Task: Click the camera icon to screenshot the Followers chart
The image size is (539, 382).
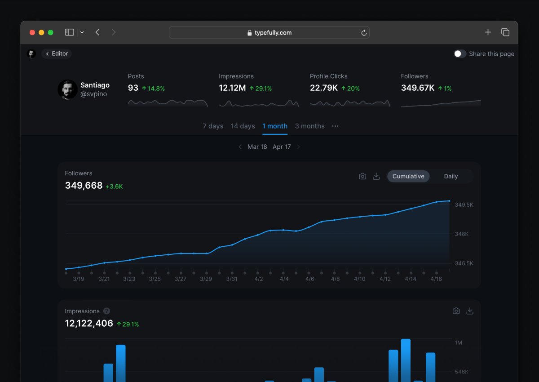Action: [x=362, y=176]
